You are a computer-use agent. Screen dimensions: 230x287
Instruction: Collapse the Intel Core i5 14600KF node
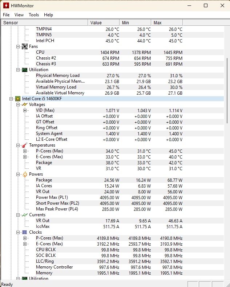[x=11, y=99]
